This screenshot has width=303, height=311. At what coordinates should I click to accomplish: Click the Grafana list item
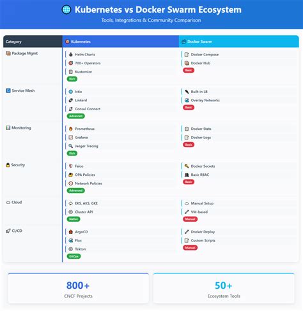(121, 138)
